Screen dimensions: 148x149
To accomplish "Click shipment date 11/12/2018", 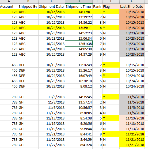I will [x=52, y=113].
